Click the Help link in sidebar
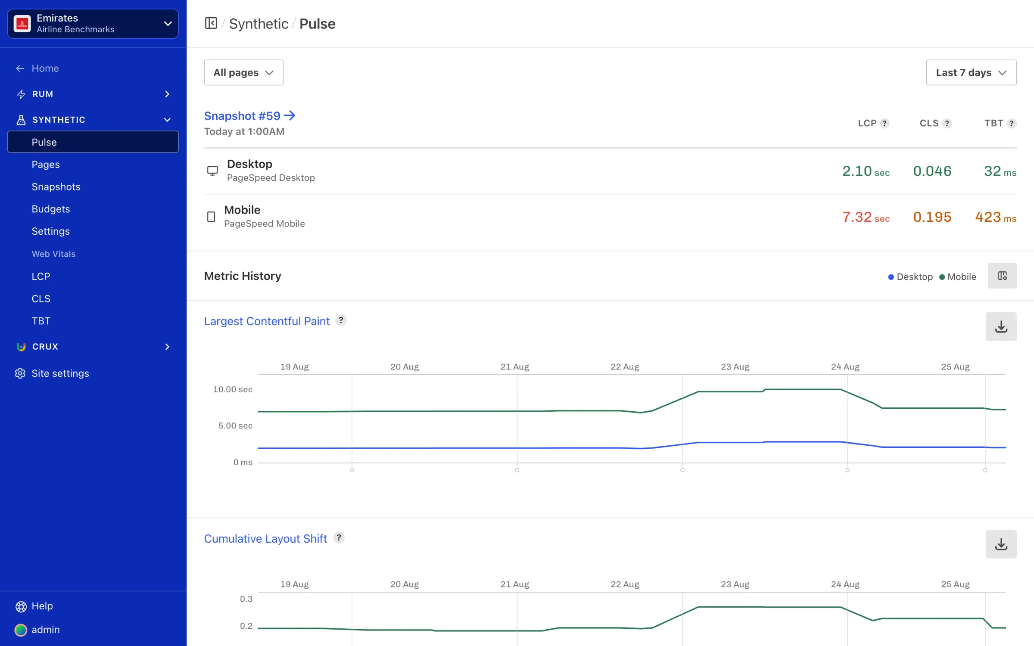Image resolution: width=1034 pixels, height=646 pixels. (x=42, y=606)
